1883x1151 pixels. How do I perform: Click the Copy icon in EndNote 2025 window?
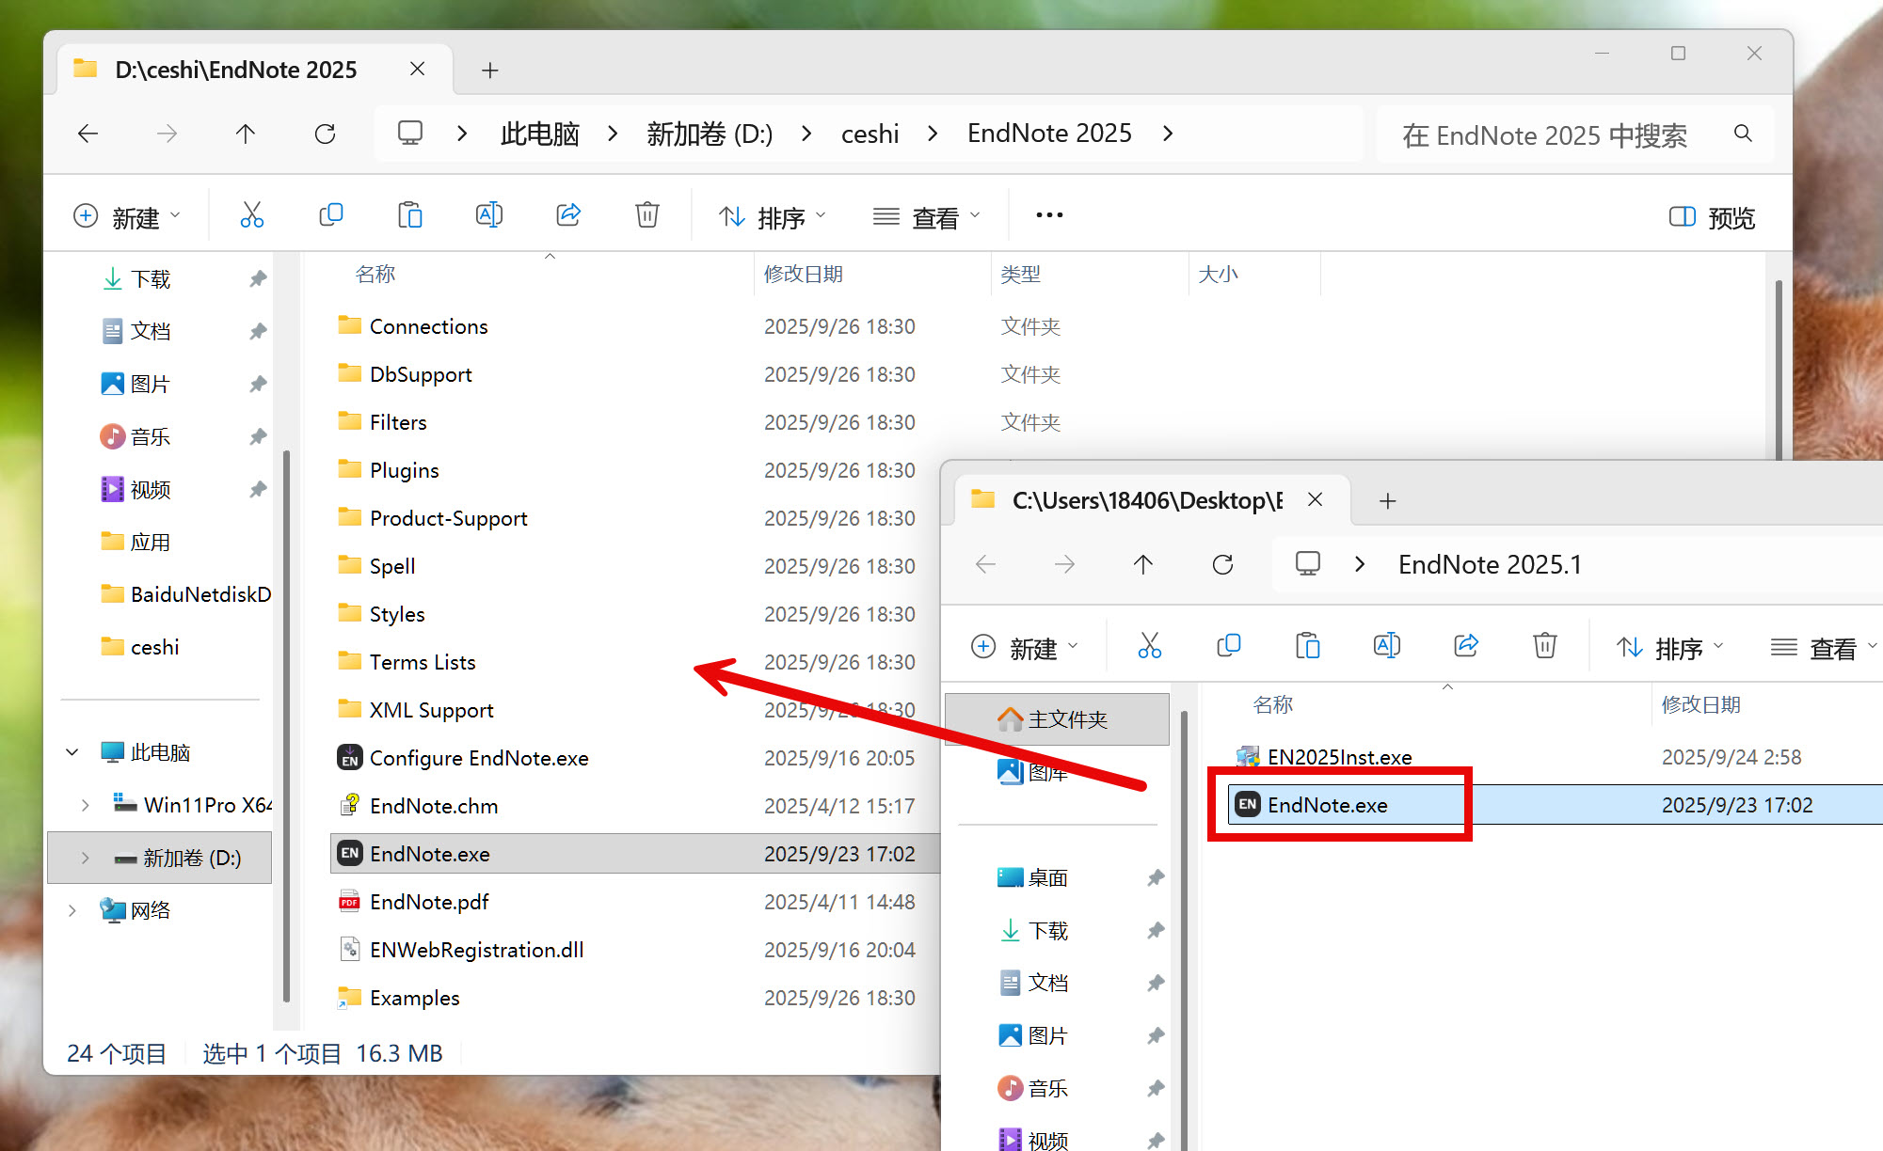[330, 215]
